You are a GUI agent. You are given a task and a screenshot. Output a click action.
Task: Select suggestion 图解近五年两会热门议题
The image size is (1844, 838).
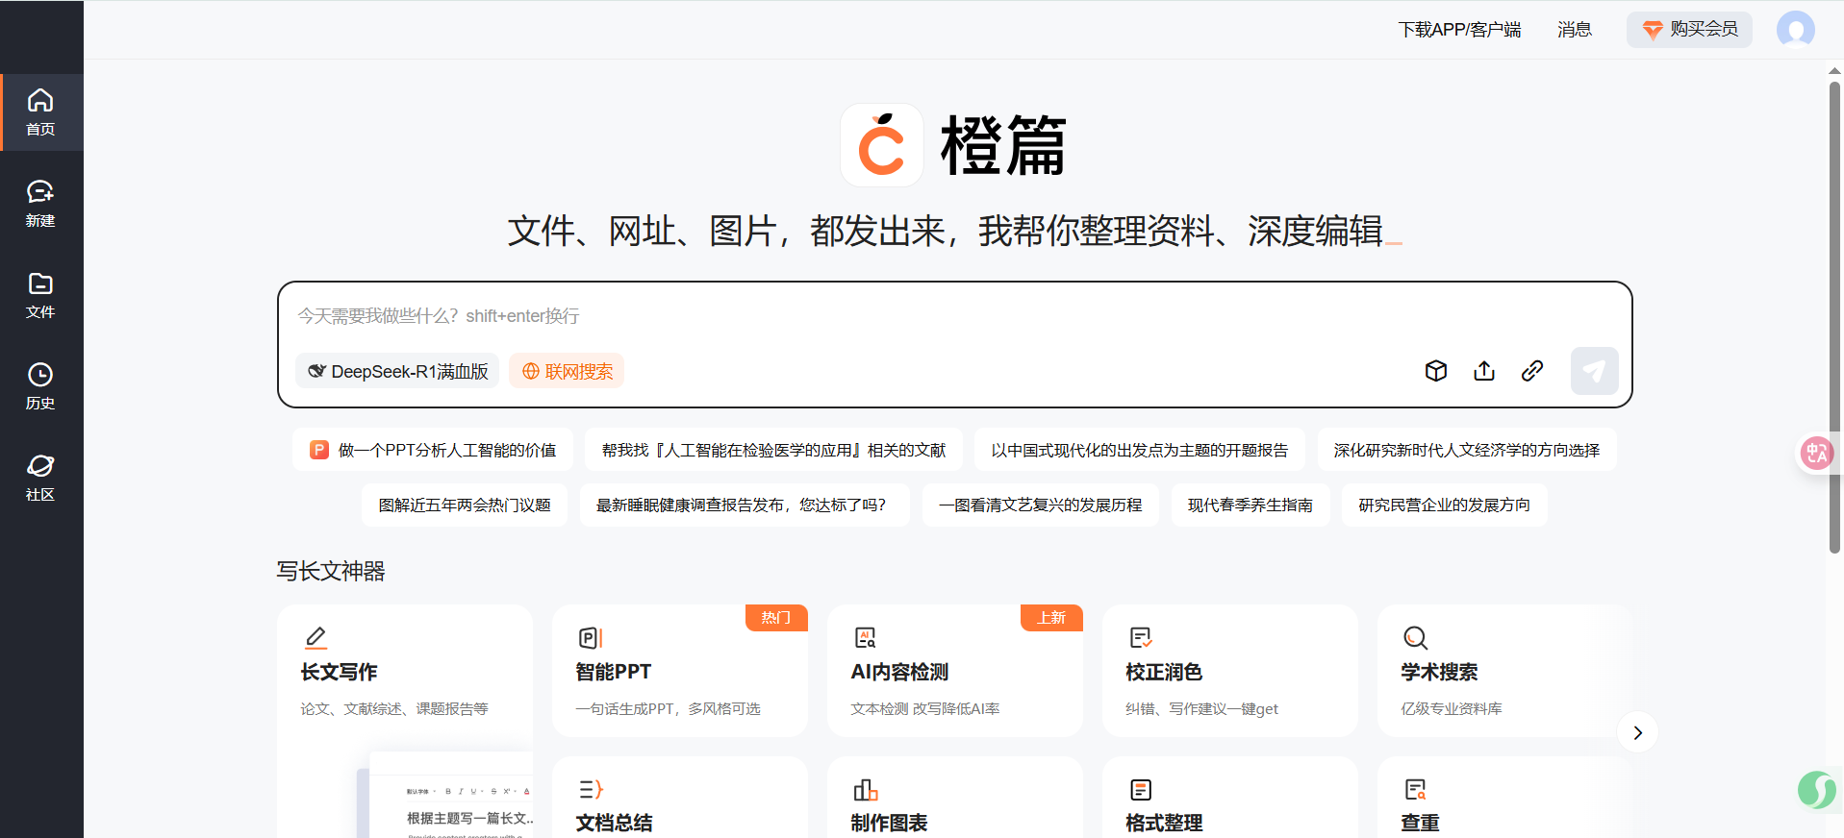pos(465,505)
